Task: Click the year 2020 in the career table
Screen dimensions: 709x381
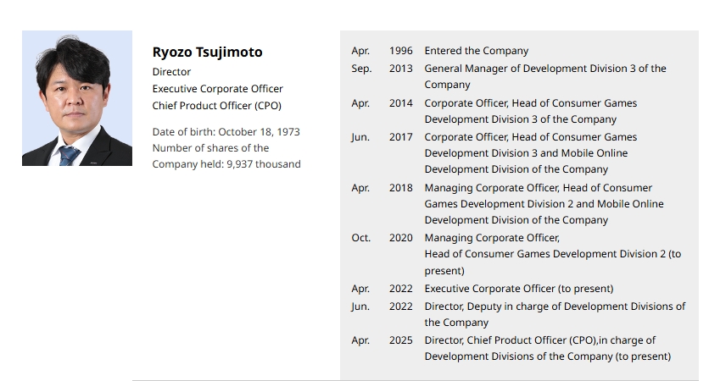Action: (x=400, y=238)
